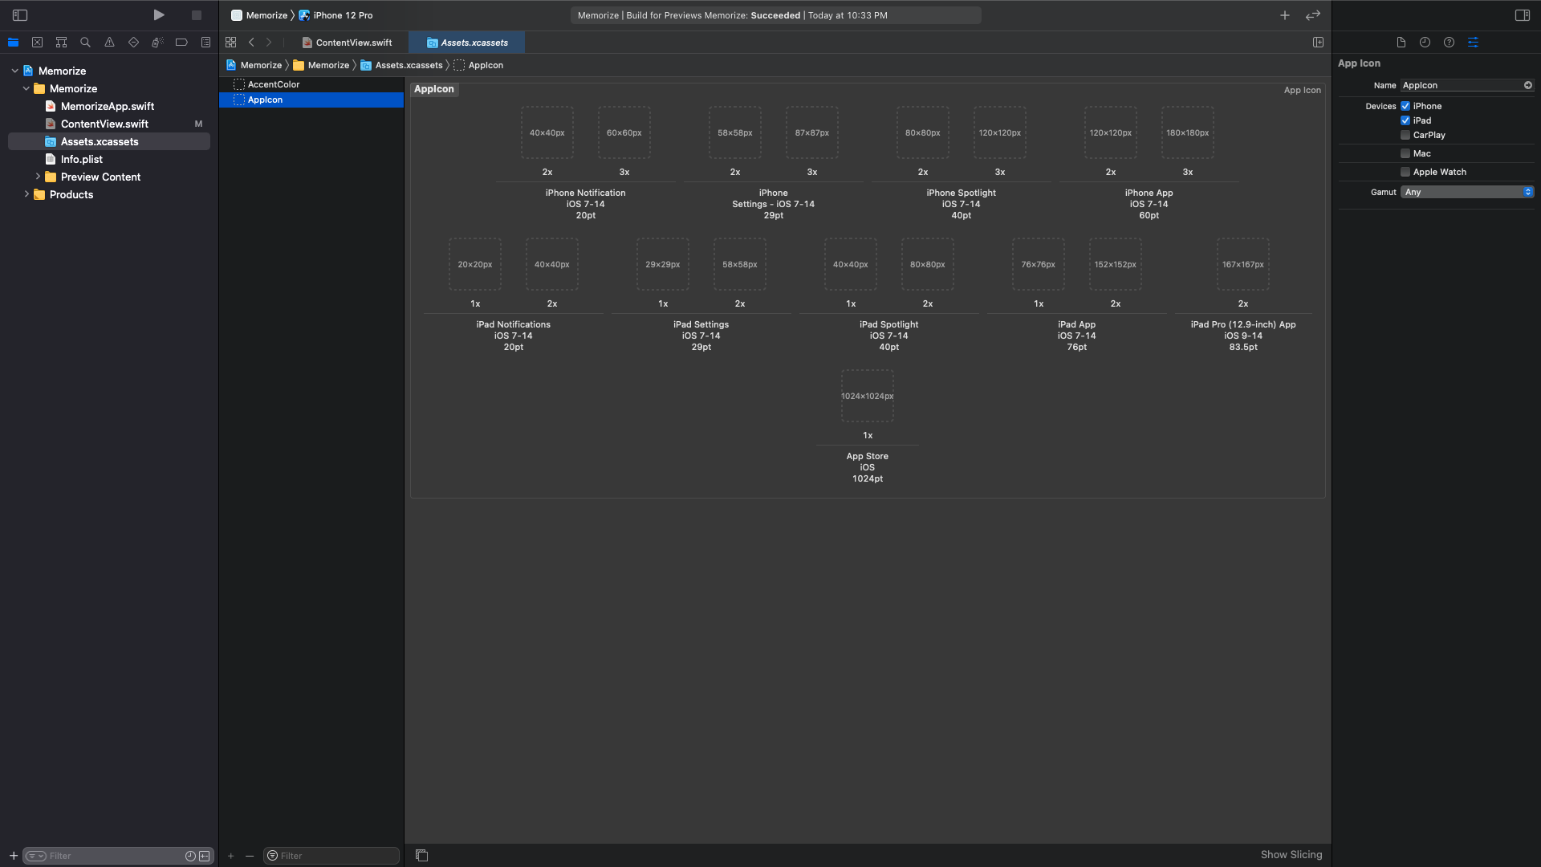Click the Run (play) button
Screen dimensions: 1541x867
pos(159,15)
